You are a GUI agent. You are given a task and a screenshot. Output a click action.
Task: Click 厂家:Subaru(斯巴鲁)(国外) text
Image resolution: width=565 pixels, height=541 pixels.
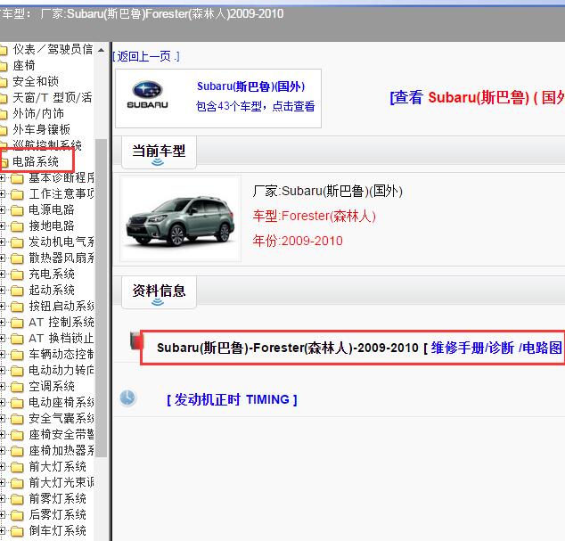pyautogui.click(x=328, y=191)
